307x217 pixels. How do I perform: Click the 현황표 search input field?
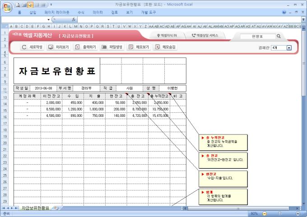[x=257, y=36]
